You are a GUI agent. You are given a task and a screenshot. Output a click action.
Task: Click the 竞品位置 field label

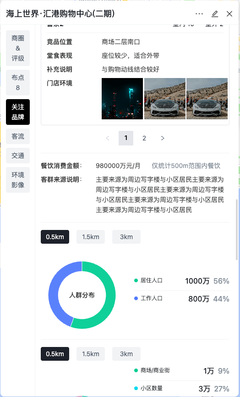click(60, 42)
